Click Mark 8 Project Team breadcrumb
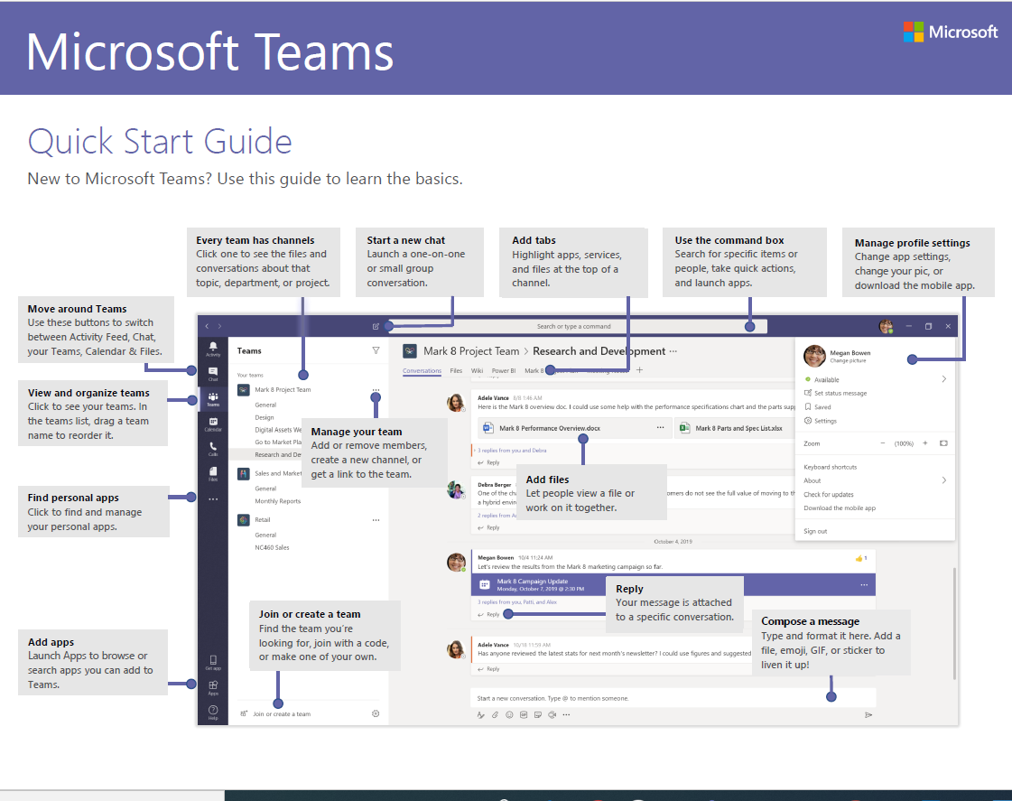1012x801 pixels. pos(471,351)
